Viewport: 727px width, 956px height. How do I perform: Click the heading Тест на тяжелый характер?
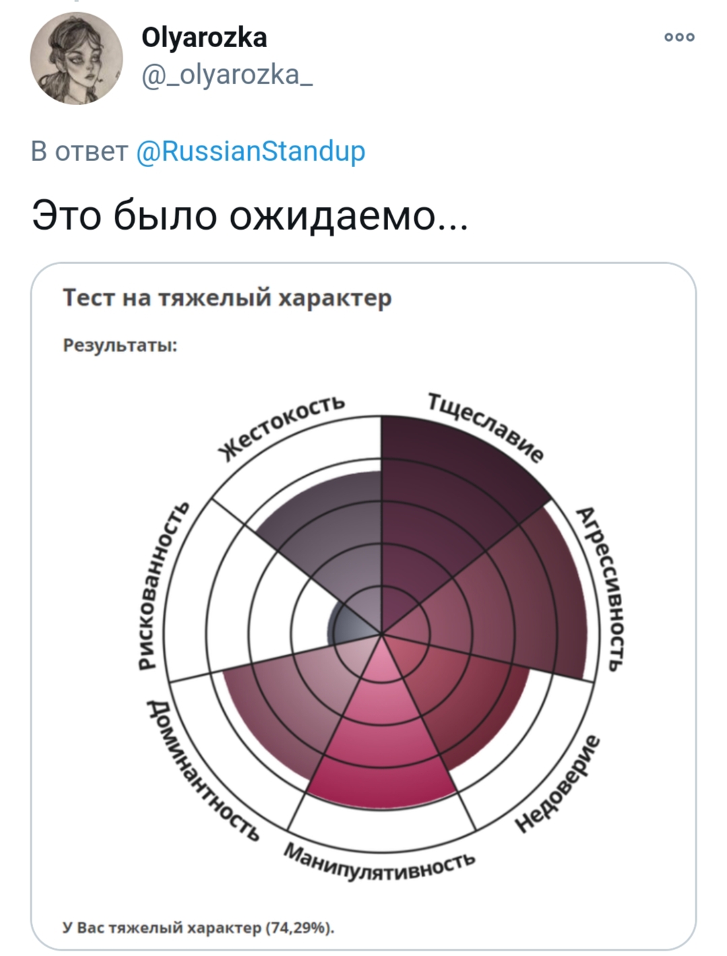227,298
